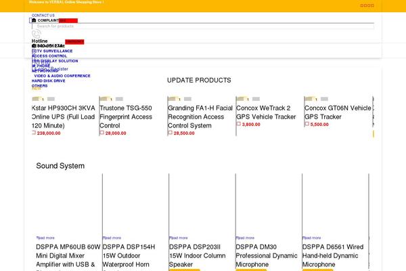This screenshot has height=271, width=406.
Task: Click Read more above DSPPA D6561 microphone
Action: click(x=311, y=238)
